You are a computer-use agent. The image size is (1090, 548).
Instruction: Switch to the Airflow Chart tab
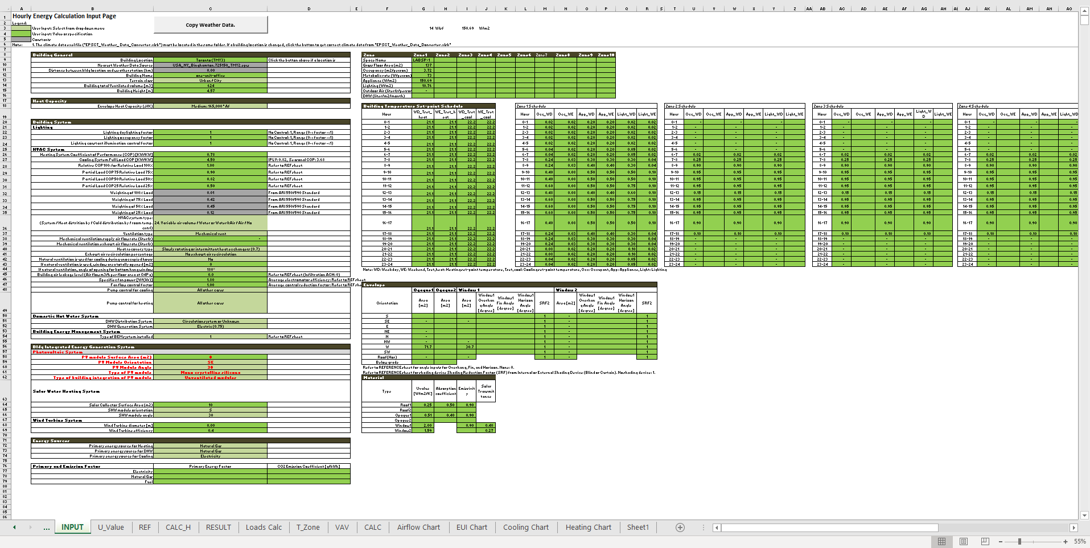coord(418,528)
